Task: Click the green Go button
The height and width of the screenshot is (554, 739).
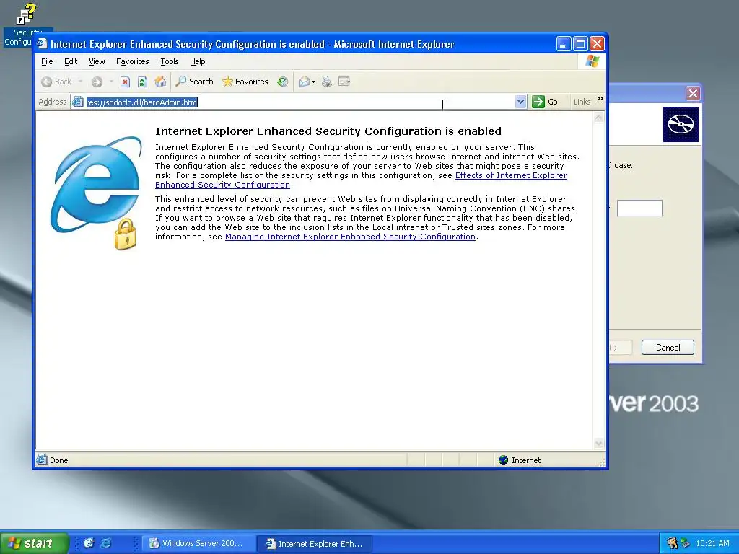Action: pos(545,102)
